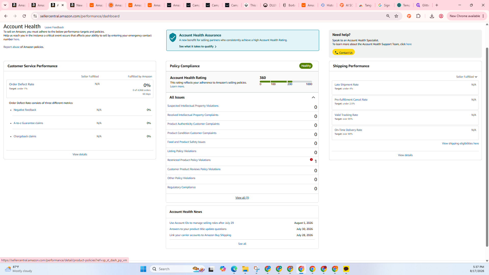Collapse the All Issues section

(x=313, y=98)
